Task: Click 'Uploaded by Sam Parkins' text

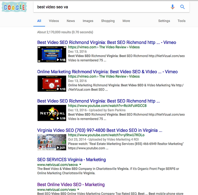Action: coord(107,110)
